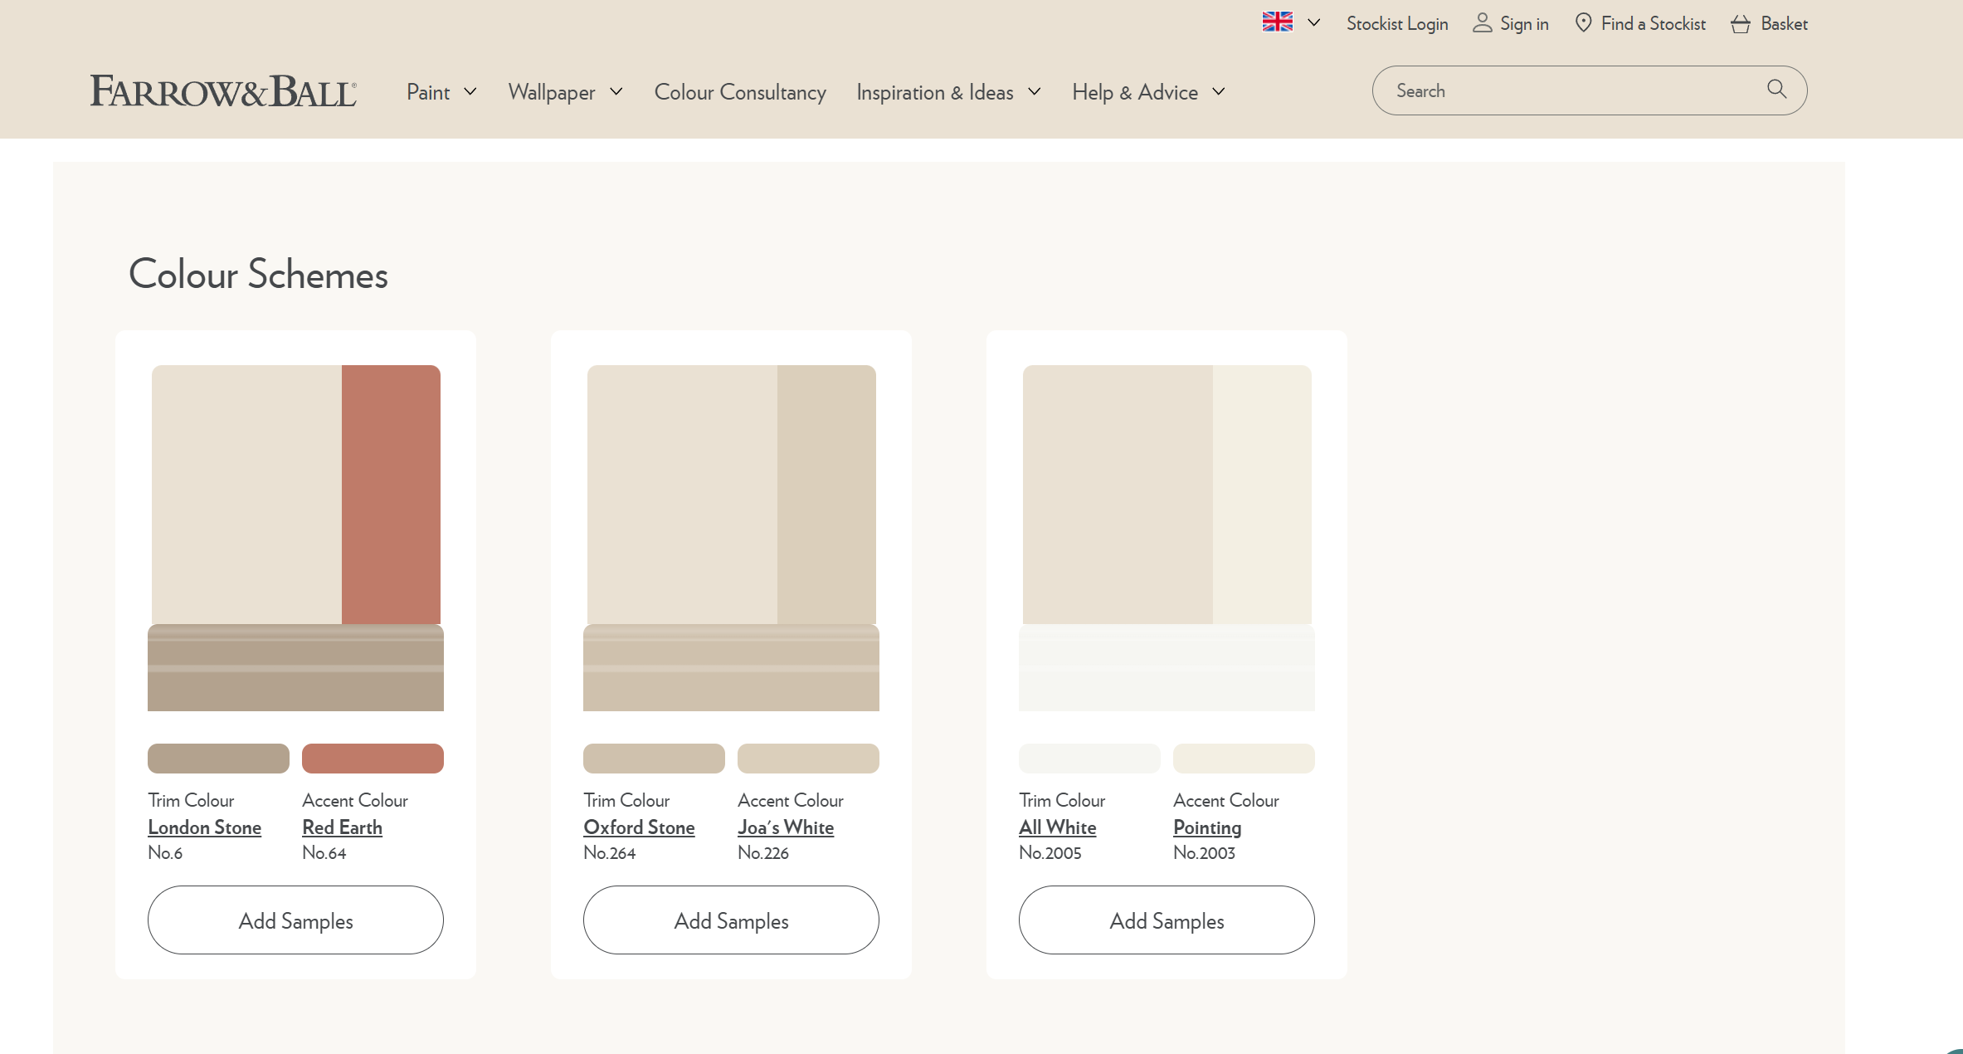Click inside the Search input field
Image resolution: width=1963 pixels, height=1054 pixels.
click(x=1568, y=91)
